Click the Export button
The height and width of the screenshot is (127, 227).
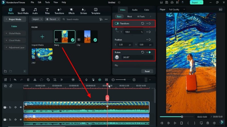(197, 2)
